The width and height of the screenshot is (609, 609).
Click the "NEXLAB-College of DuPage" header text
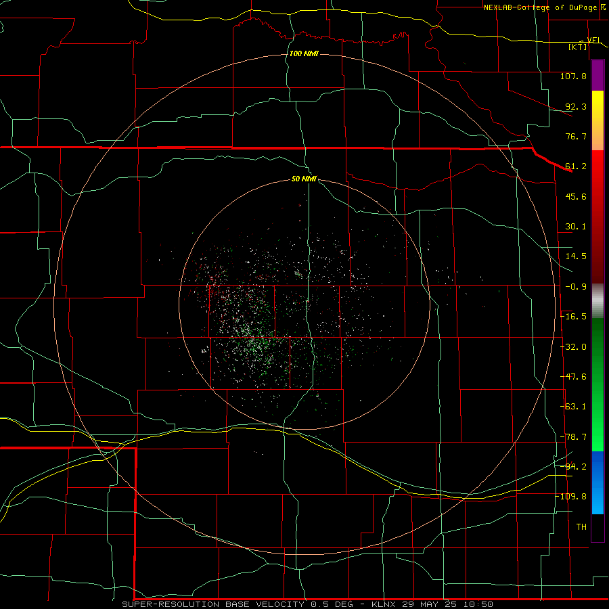541,7
